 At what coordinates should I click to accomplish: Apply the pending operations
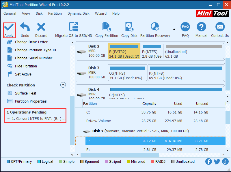(x=9, y=30)
